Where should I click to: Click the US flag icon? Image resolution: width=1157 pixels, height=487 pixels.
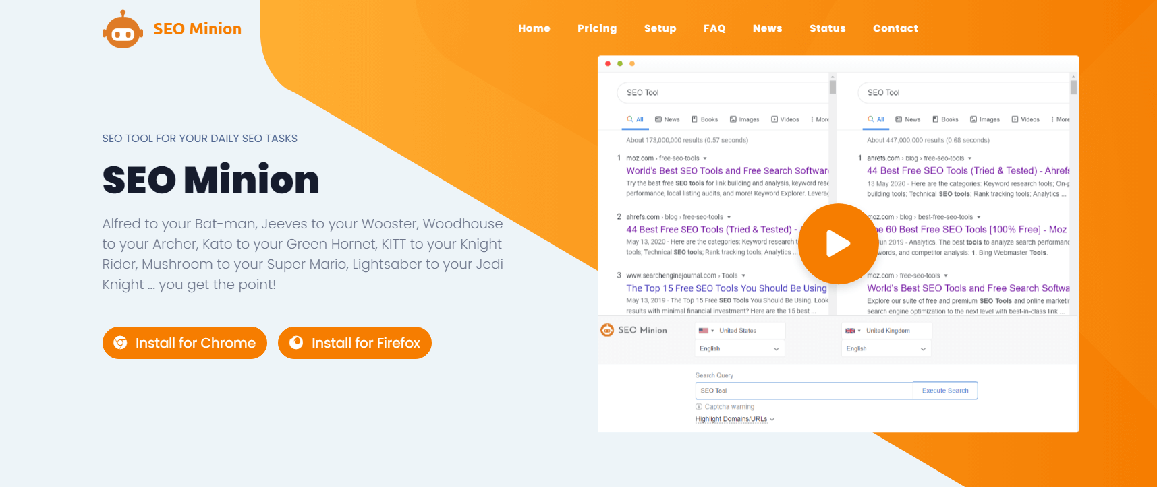click(704, 331)
